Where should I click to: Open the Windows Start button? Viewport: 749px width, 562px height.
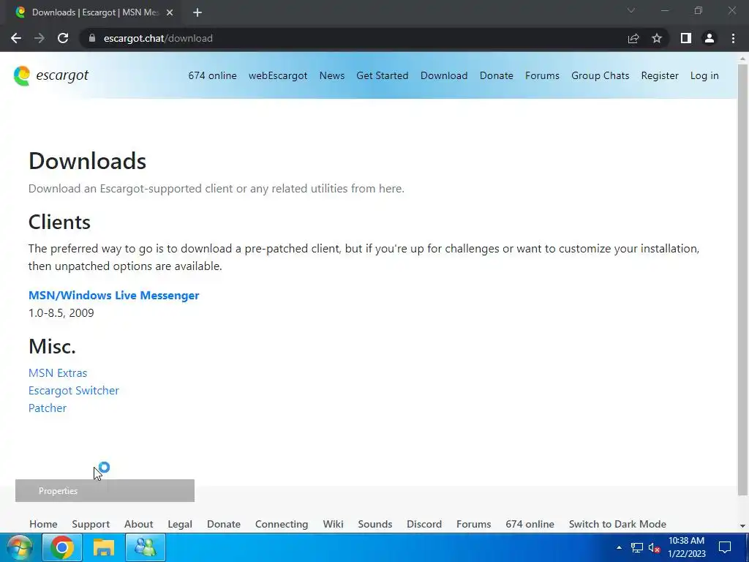20,547
